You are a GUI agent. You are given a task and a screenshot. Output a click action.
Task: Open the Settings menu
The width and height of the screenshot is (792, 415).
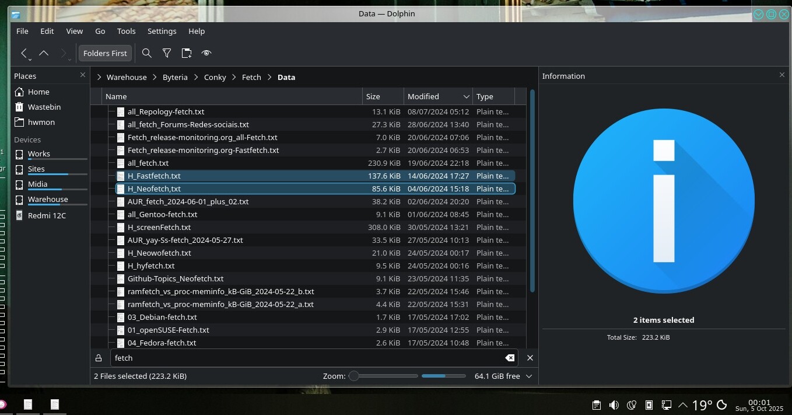[162, 31]
